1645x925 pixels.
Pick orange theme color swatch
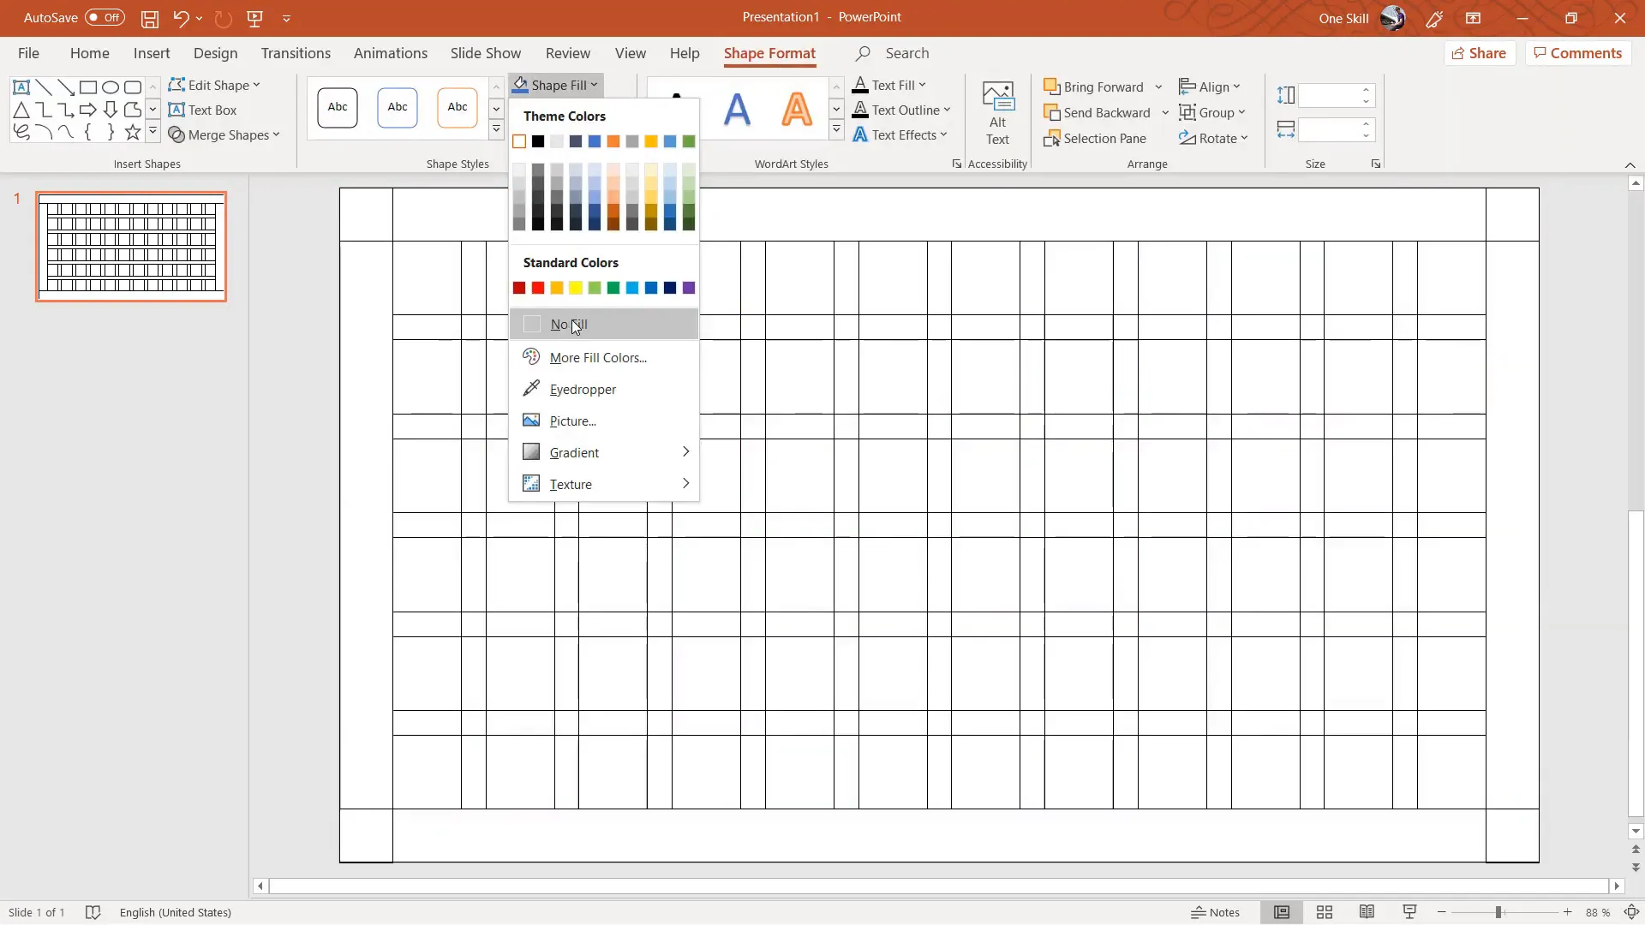pos(613,141)
